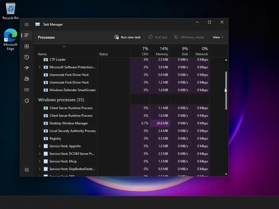Click sort arrow above Name column
Image resolution: width=279 pixels, height=209 pixels.
(64, 47)
